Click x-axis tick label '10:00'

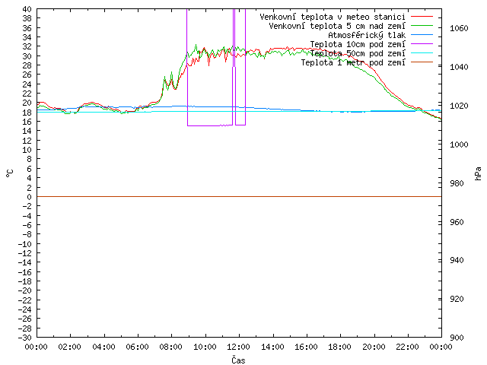pyautogui.click(x=205, y=347)
